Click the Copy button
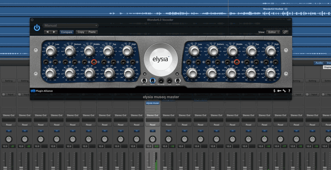The height and width of the screenshot is (170, 331). pos(81,32)
